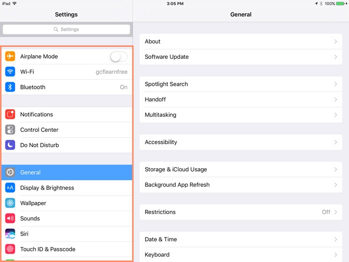The height and width of the screenshot is (262, 349).
Task: Tap the Bluetooth icon in sidebar
Action: pyautogui.click(x=10, y=87)
